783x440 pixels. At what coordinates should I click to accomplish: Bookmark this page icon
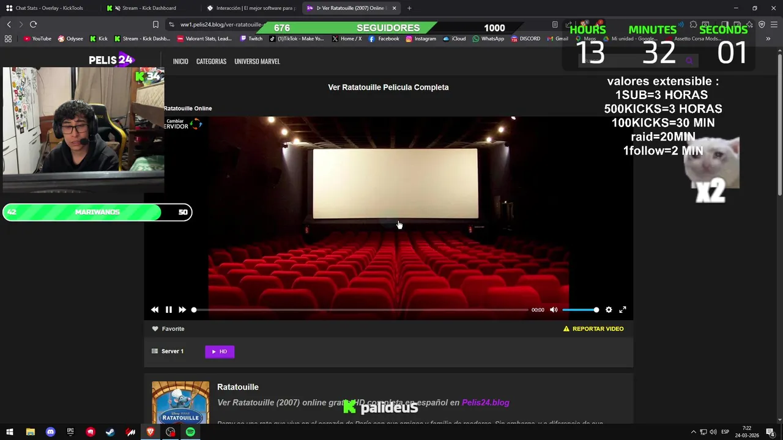point(155,24)
